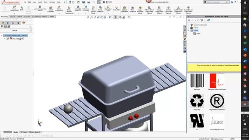Show appearances view in DisplayManager
The height and width of the screenshot is (140, 249).
(x=2, y=26)
